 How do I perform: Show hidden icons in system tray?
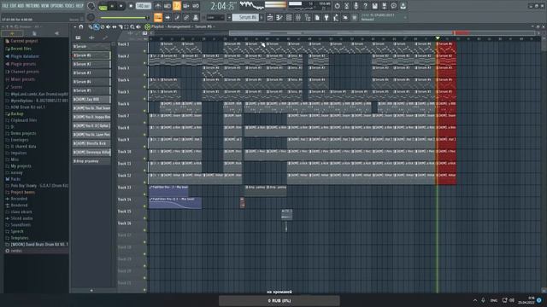[475, 300]
